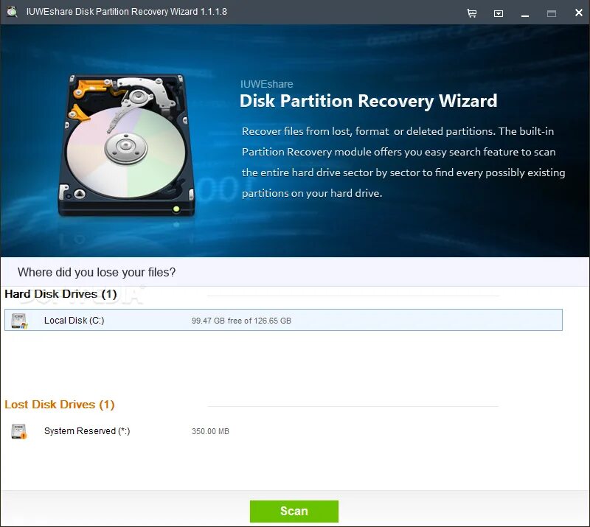Minimize the Disk Partition Recovery Wizard window
The image size is (590, 527).
525,15
